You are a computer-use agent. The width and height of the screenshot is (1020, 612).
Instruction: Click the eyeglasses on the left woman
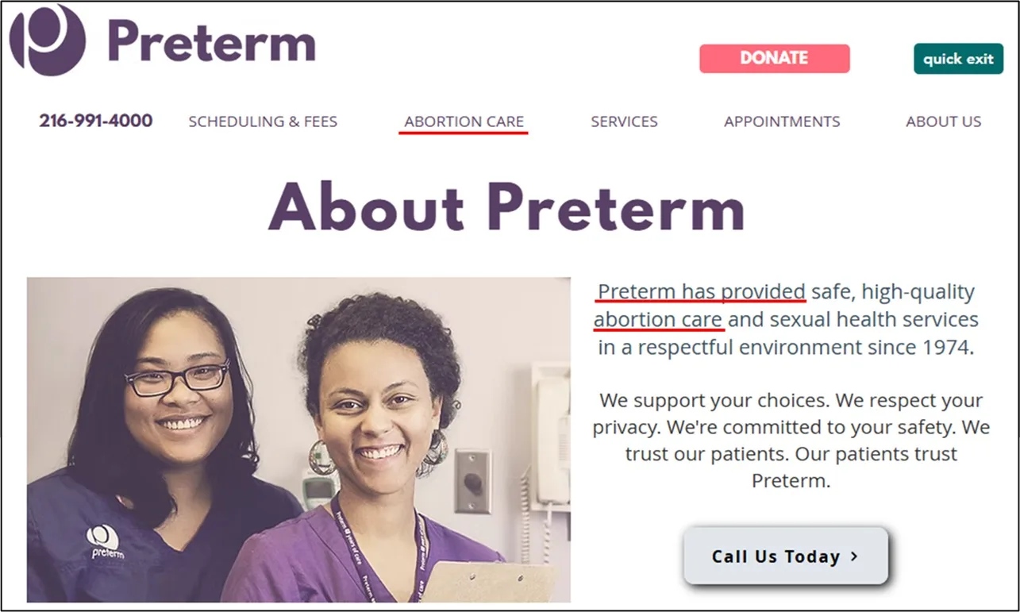(177, 379)
